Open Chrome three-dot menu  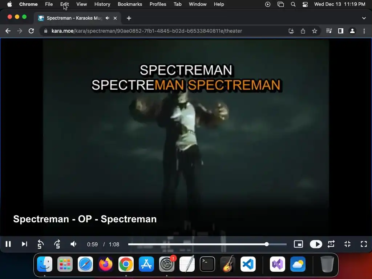[x=364, y=31]
